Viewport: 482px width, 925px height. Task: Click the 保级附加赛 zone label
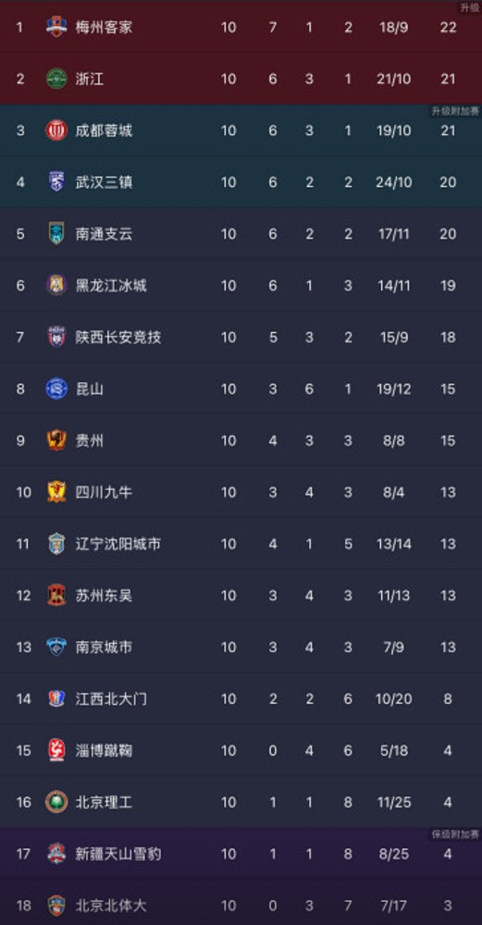pyautogui.click(x=454, y=834)
